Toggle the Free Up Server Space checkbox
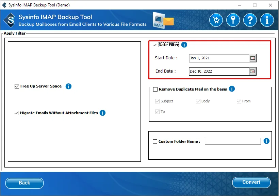The width and height of the screenshot is (279, 196). [x=17, y=86]
